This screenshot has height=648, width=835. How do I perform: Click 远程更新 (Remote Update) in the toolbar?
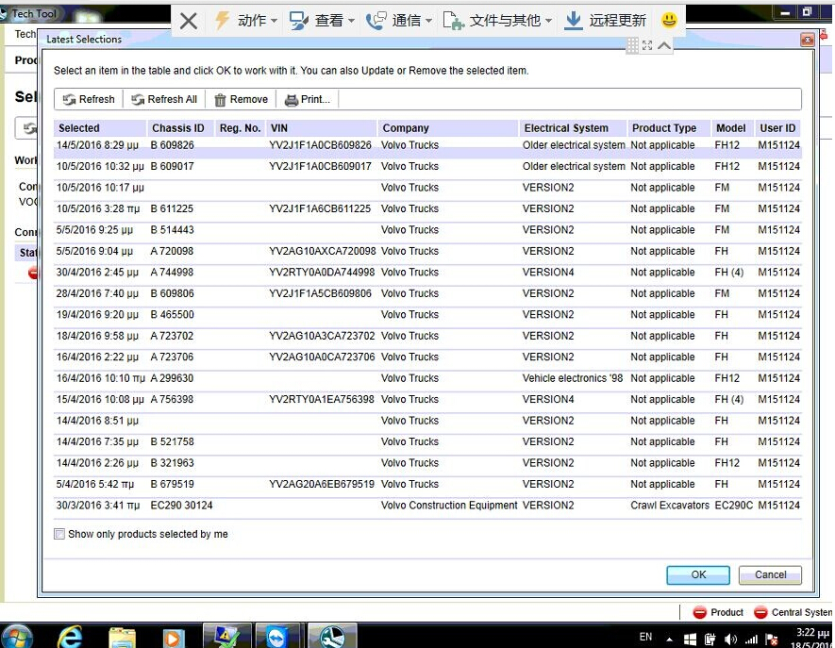(606, 21)
